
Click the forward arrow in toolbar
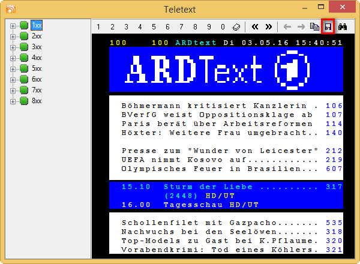[301, 27]
